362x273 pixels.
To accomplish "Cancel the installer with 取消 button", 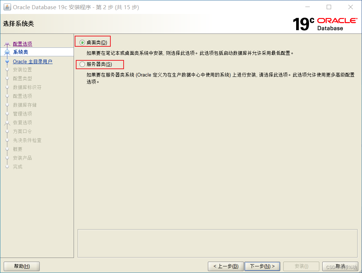I will (x=340, y=266).
